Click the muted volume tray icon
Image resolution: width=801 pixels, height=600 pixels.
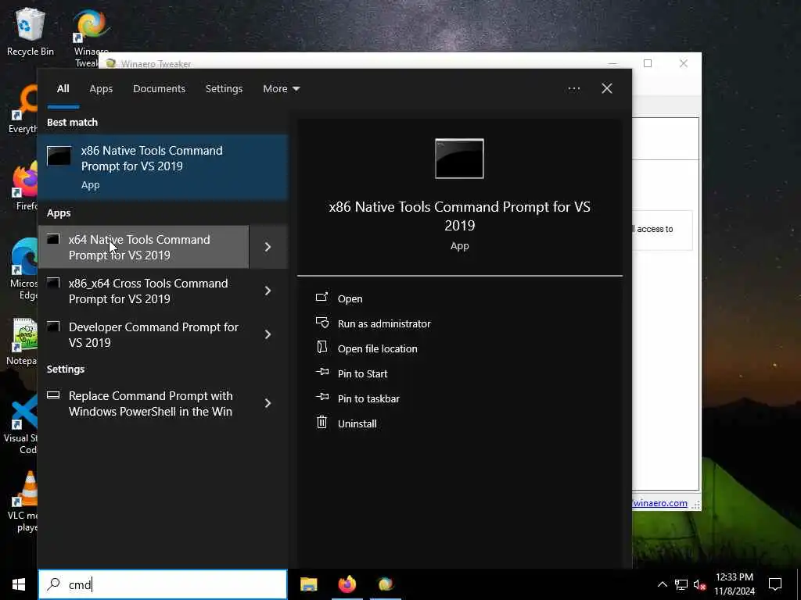[700, 584]
